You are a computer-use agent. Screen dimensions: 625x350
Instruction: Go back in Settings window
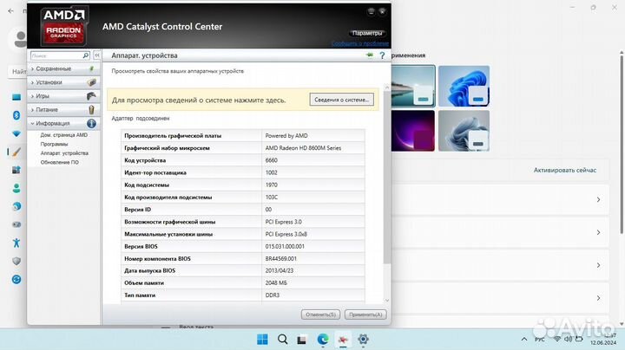(x=10, y=11)
